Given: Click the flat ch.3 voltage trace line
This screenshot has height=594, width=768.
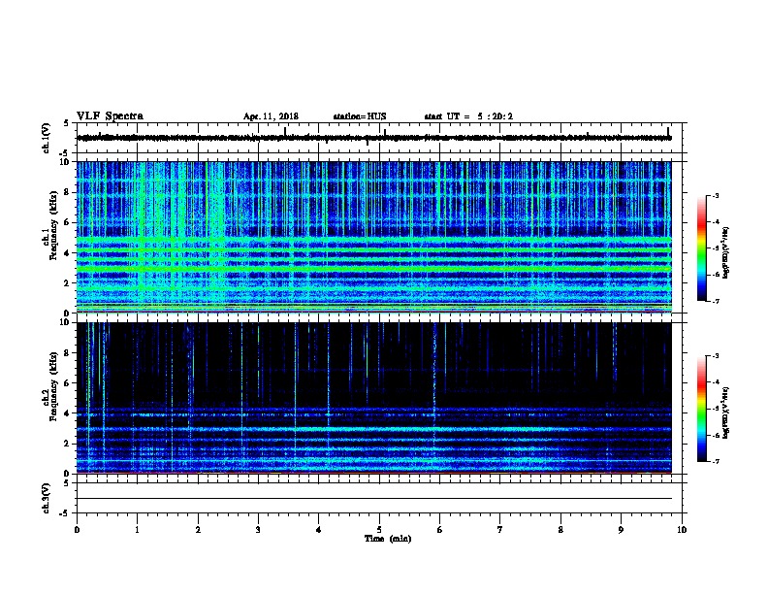Looking at the screenshot, I should pyautogui.click(x=374, y=499).
